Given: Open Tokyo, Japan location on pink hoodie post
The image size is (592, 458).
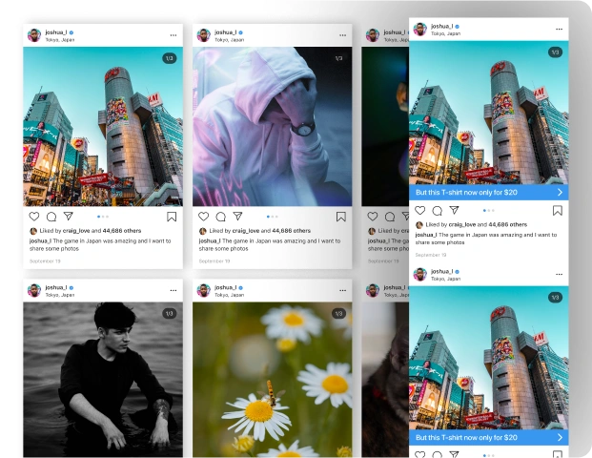Looking at the screenshot, I should 230,40.
